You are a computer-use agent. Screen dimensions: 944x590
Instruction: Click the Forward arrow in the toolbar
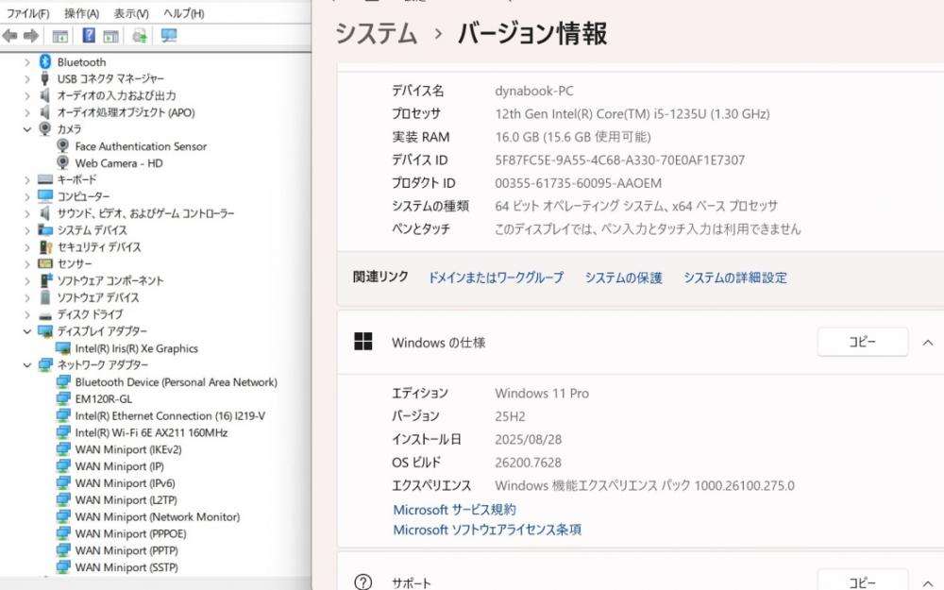coord(30,36)
